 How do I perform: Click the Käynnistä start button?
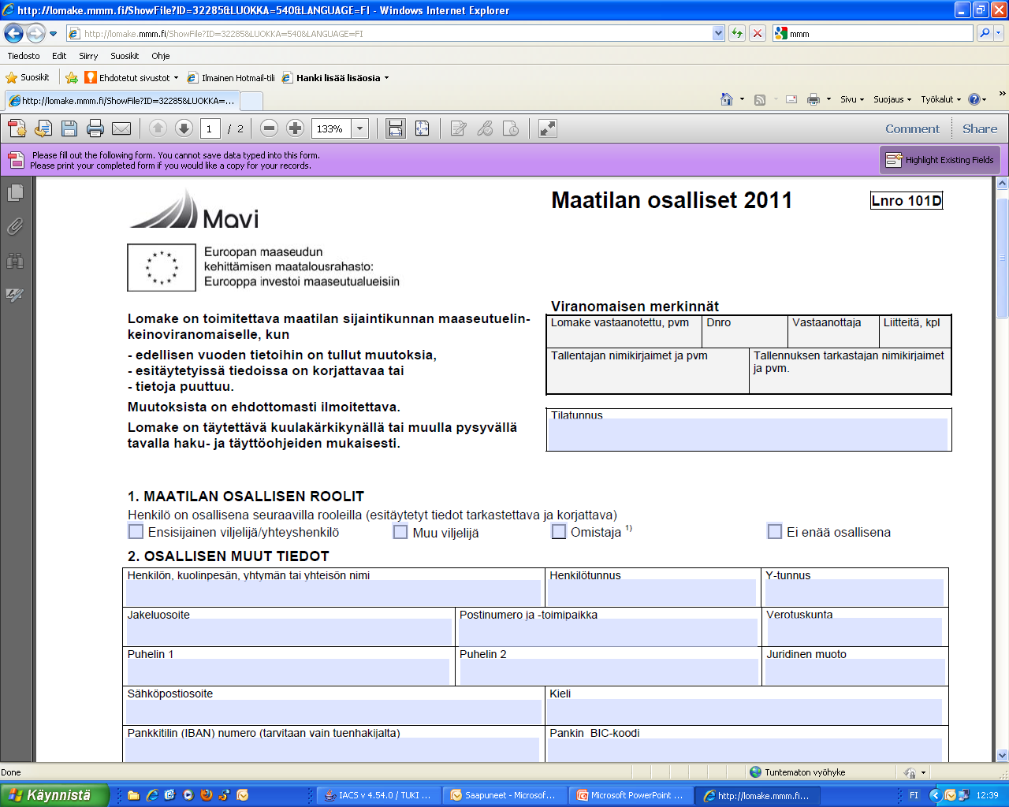(54, 795)
